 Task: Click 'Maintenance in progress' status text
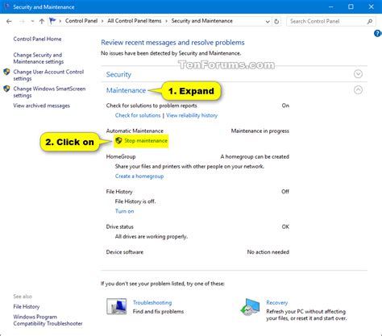(x=260, y=131)
